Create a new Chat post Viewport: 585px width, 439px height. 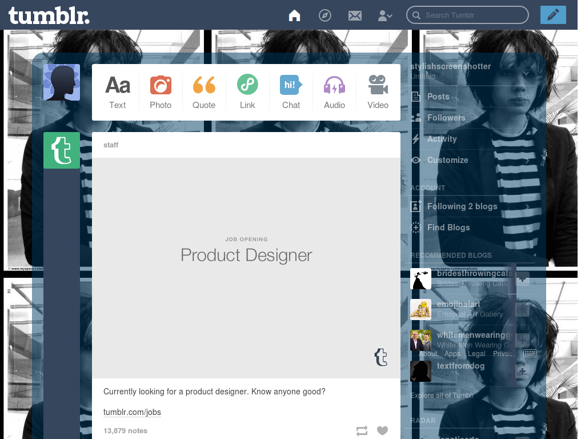click(291, 92)
